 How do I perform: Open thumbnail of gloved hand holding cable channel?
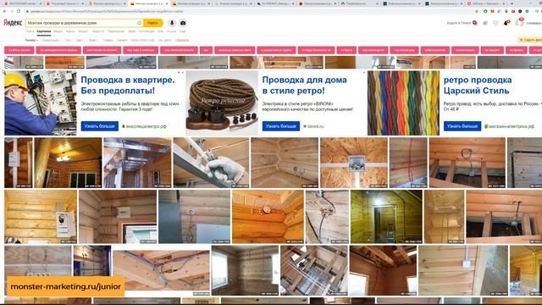coord(211,163)
